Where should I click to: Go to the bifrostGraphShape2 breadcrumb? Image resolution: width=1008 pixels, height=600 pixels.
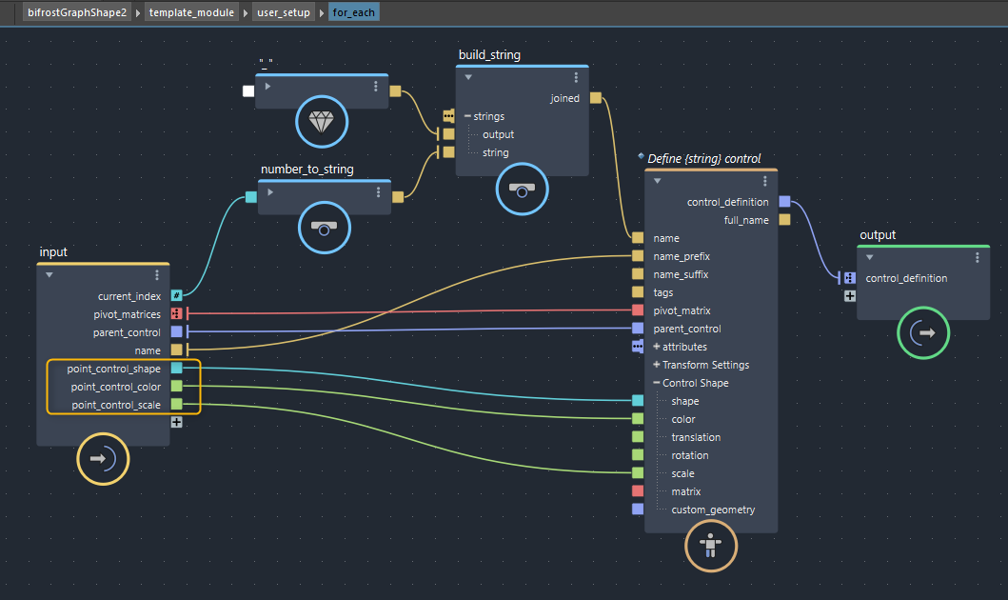tap(76, 12)
